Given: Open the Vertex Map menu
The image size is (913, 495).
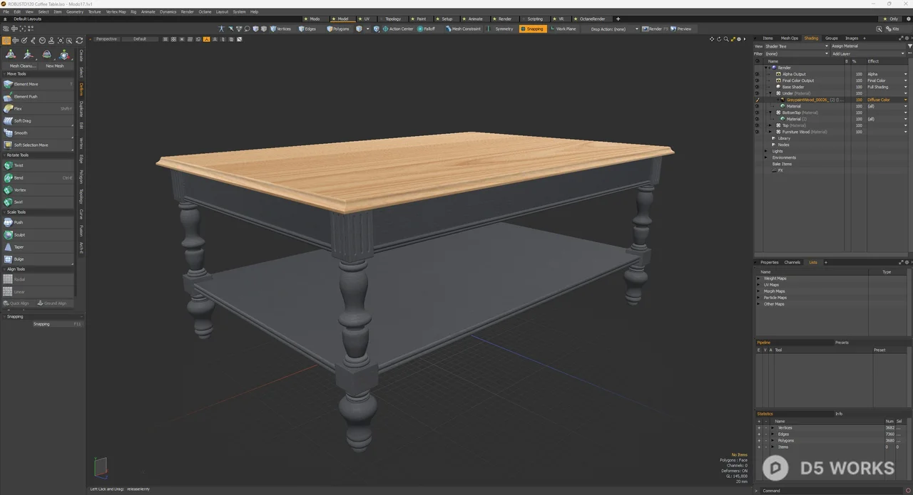Looking at the screenshot, I should [116, 12].
